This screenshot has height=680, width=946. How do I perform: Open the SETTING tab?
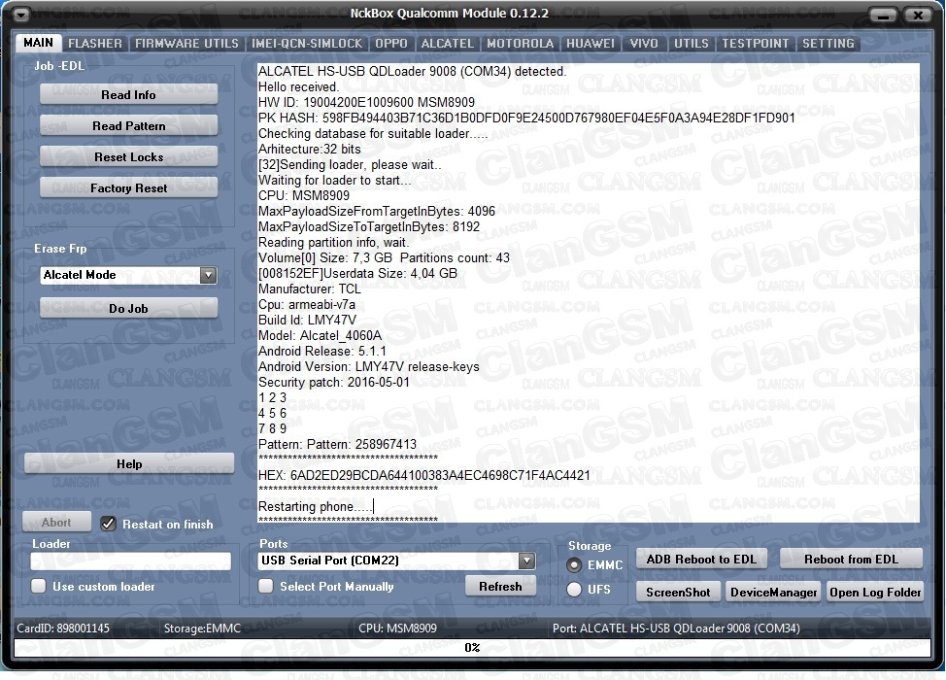tap(828, 44)
